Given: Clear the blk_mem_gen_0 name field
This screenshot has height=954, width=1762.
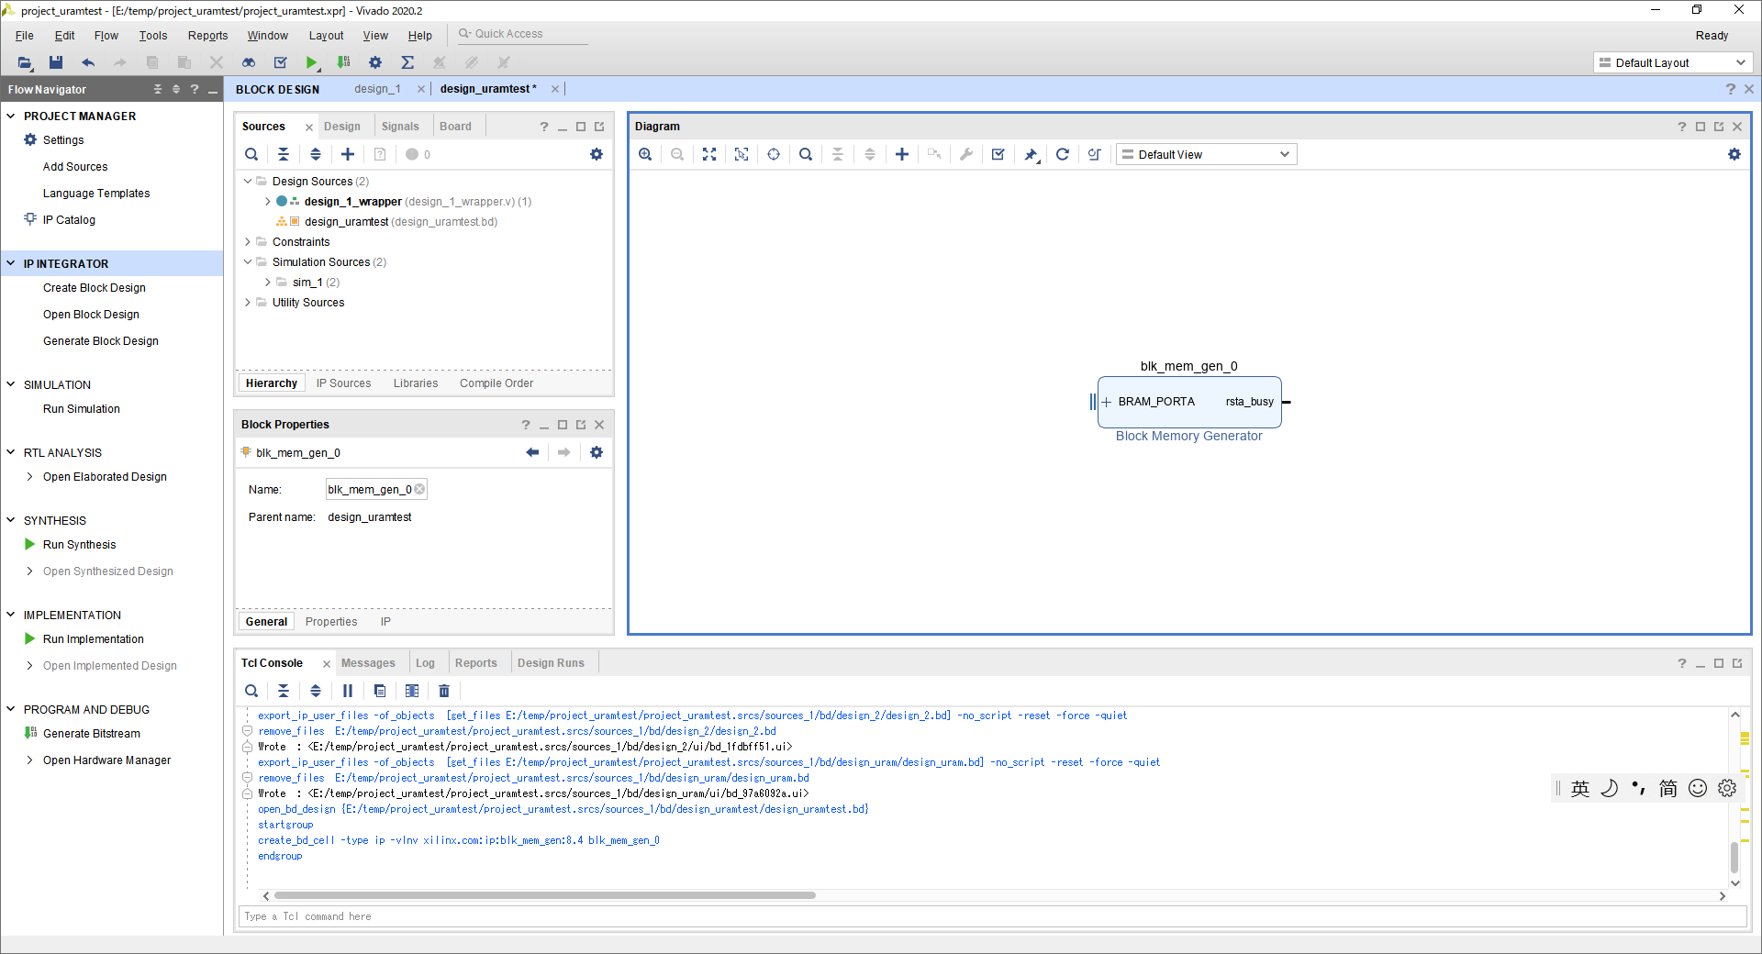Looking at the screenshot, I should click(419, 489).
